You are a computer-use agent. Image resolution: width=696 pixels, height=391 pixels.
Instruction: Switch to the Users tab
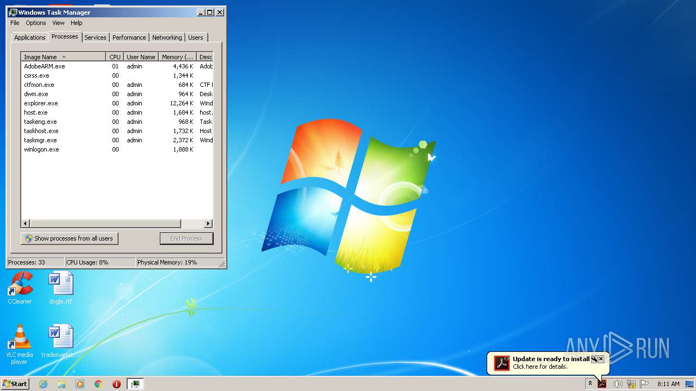196,37
